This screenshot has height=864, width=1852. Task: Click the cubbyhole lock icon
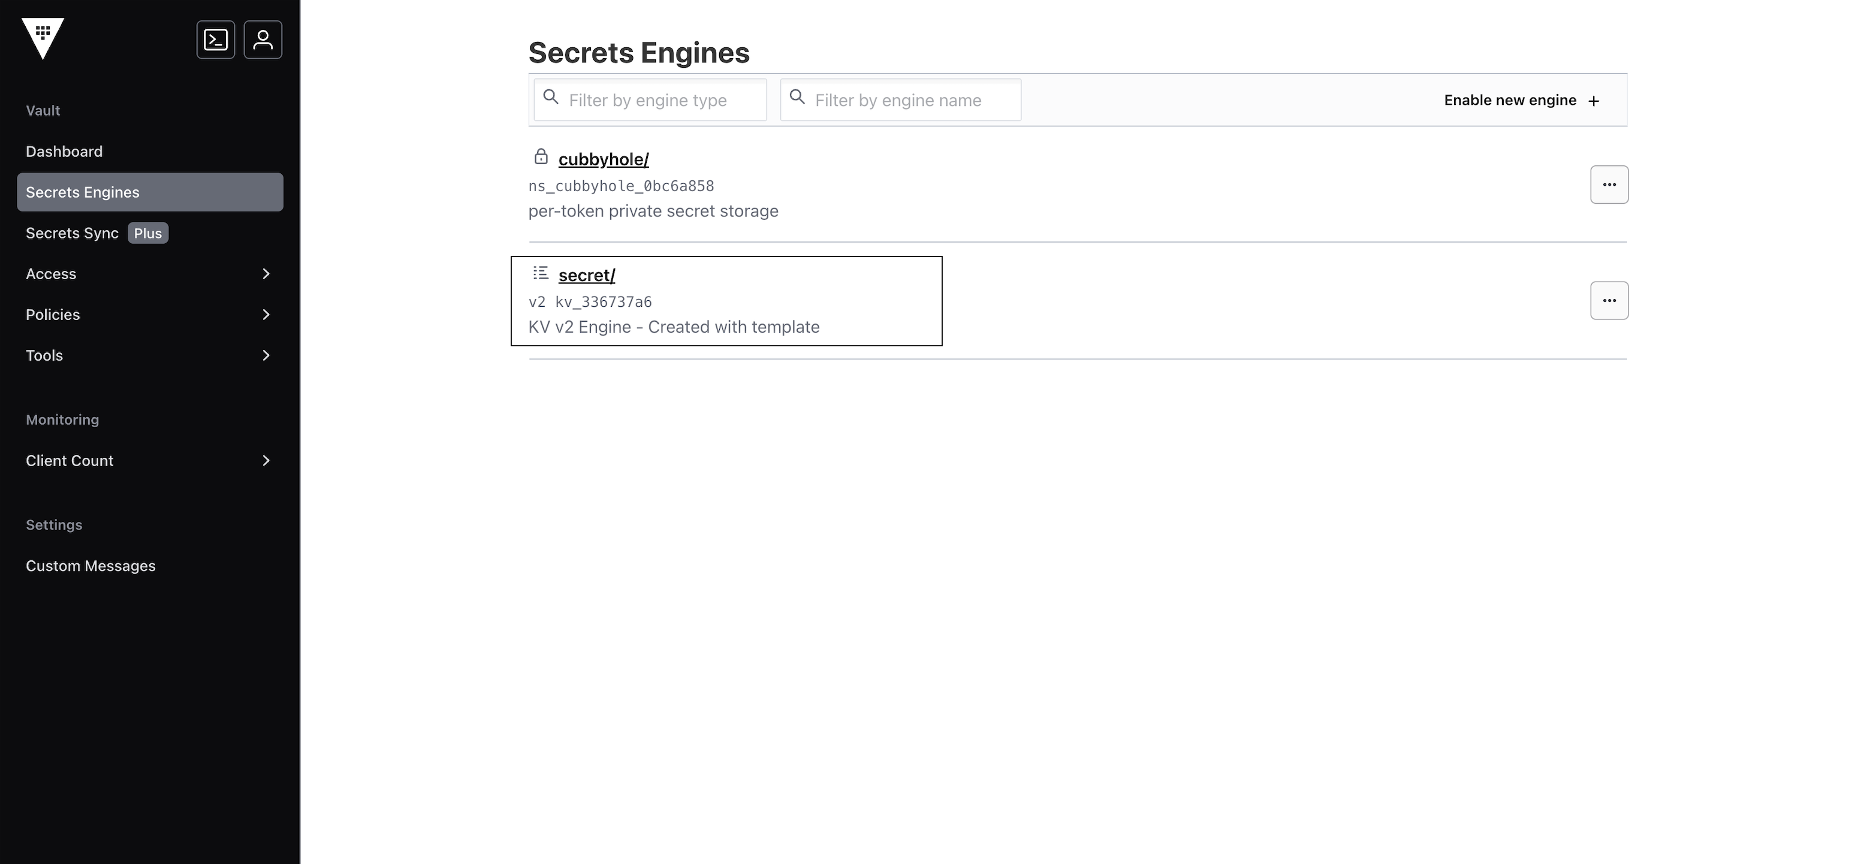541,157
